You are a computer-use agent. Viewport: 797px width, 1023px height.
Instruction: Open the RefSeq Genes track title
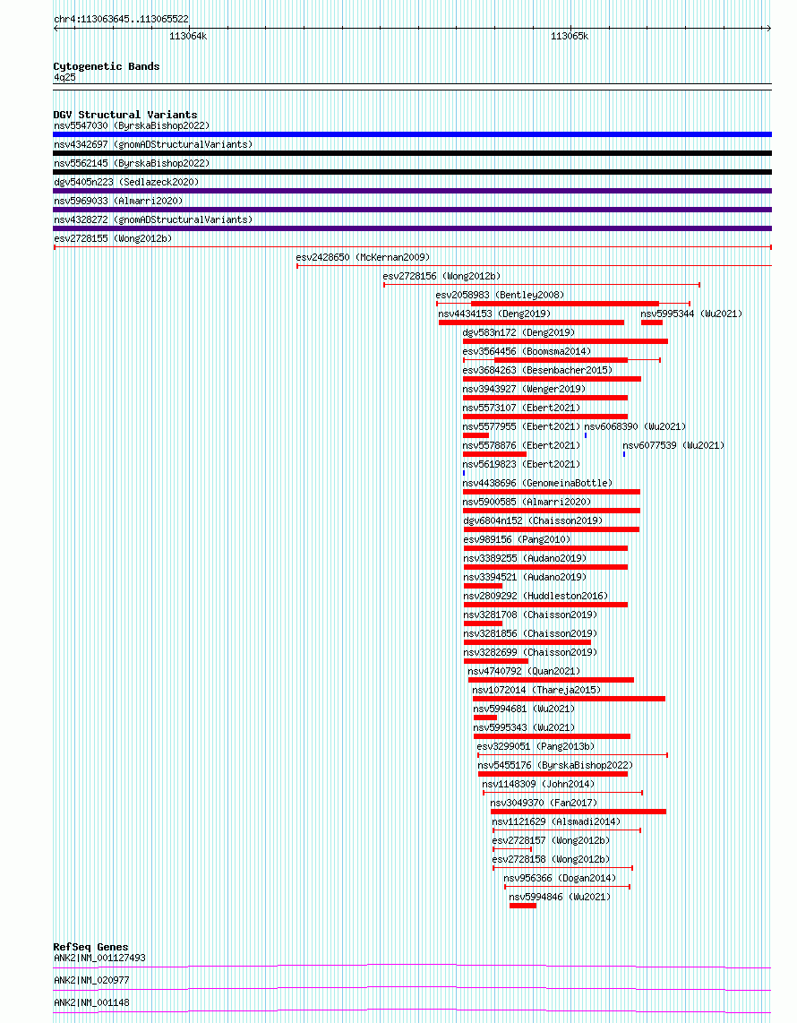tap(90, 947)
